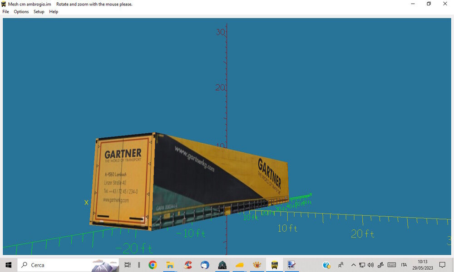Image resolution: width=454 pixels, height=272 pixels.
Task: Click the pen workspace tray icon
Action: click(380, 265)
